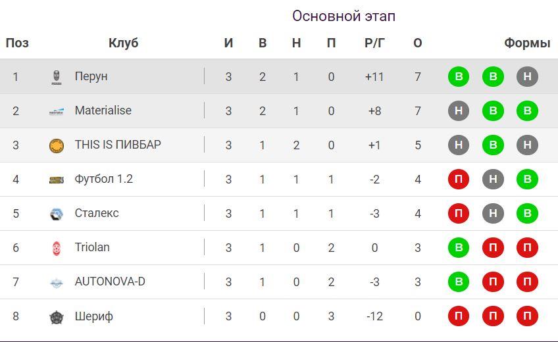Click the Materialise club logo icon
Screen dimensions: 558x342
coord(57,111)
